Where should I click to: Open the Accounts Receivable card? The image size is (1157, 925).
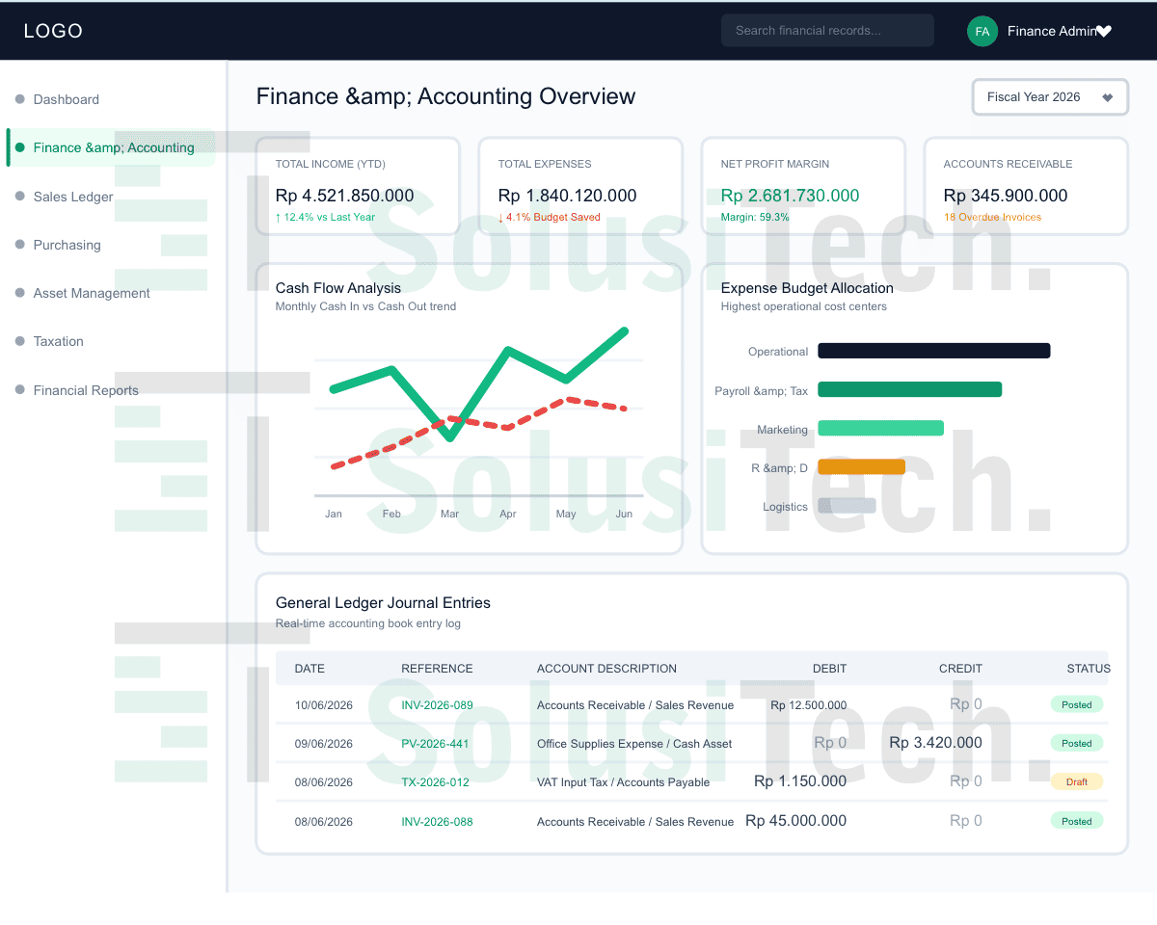[1026, 186]
